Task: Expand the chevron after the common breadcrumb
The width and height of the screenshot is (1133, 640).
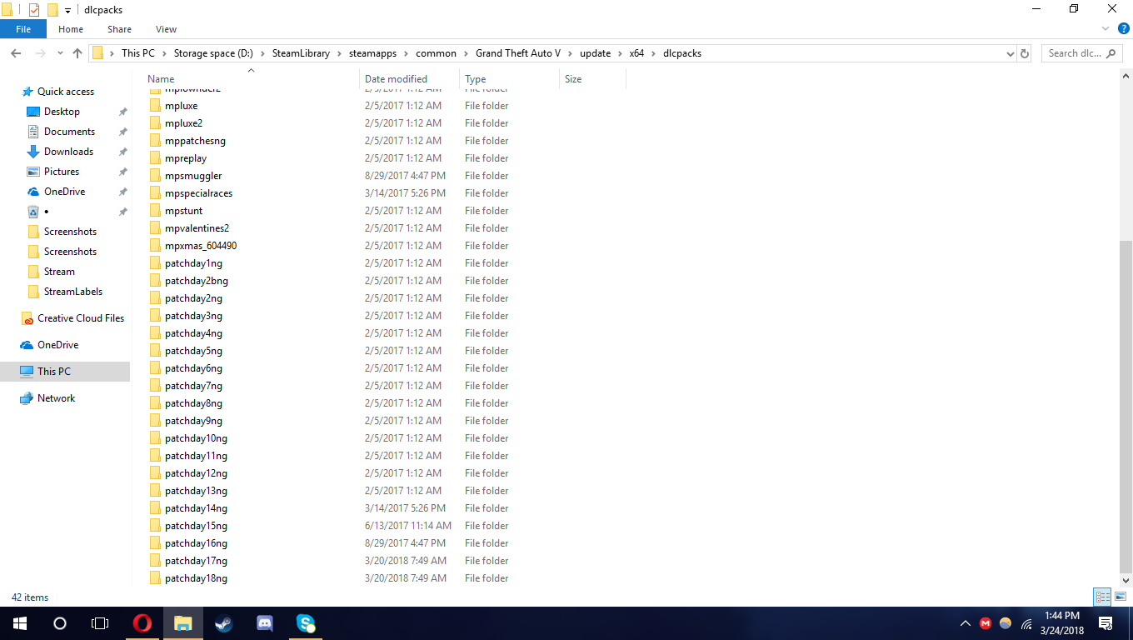Action: 466,53
